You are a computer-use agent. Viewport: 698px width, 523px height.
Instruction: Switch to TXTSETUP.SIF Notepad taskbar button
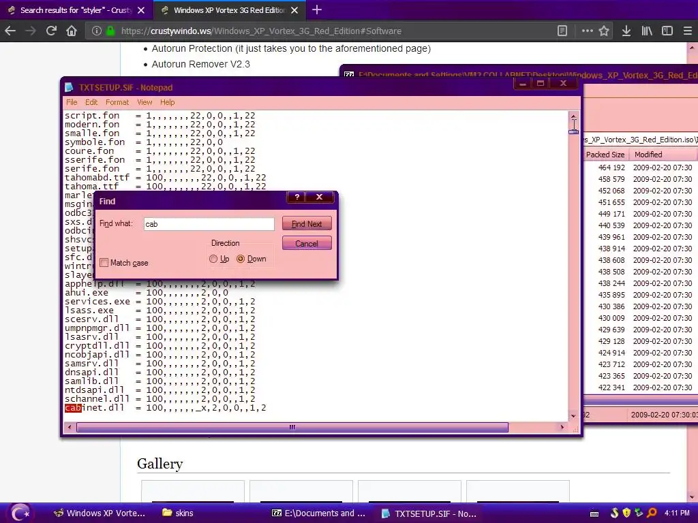click(x=429, y=513)
